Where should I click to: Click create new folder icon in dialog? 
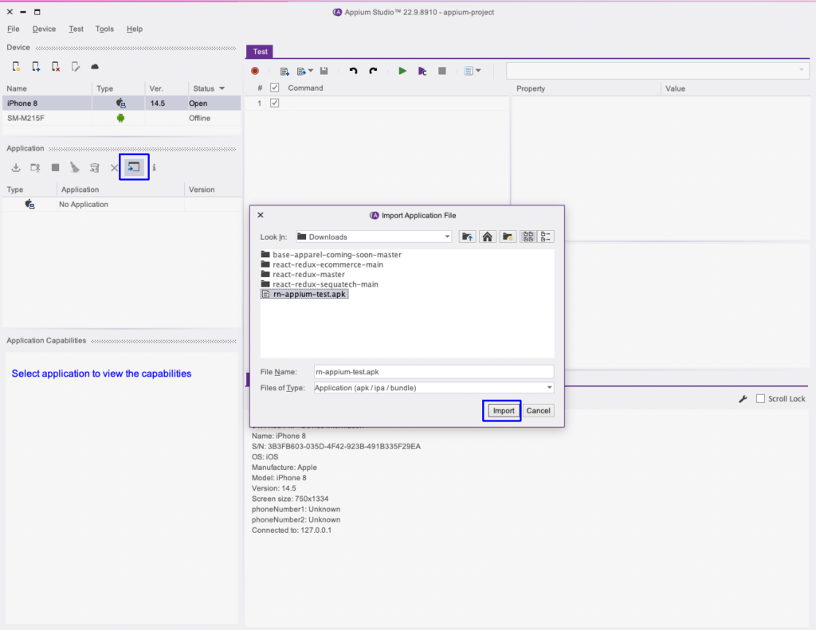pos(508,237)
